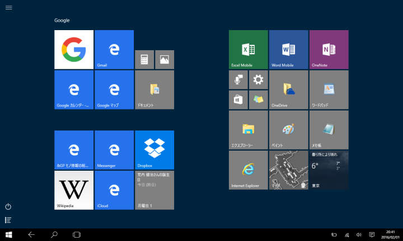Screen dimensions: 403x241
Task: Open the Wikipedia tile
Action: click(74, 190)
